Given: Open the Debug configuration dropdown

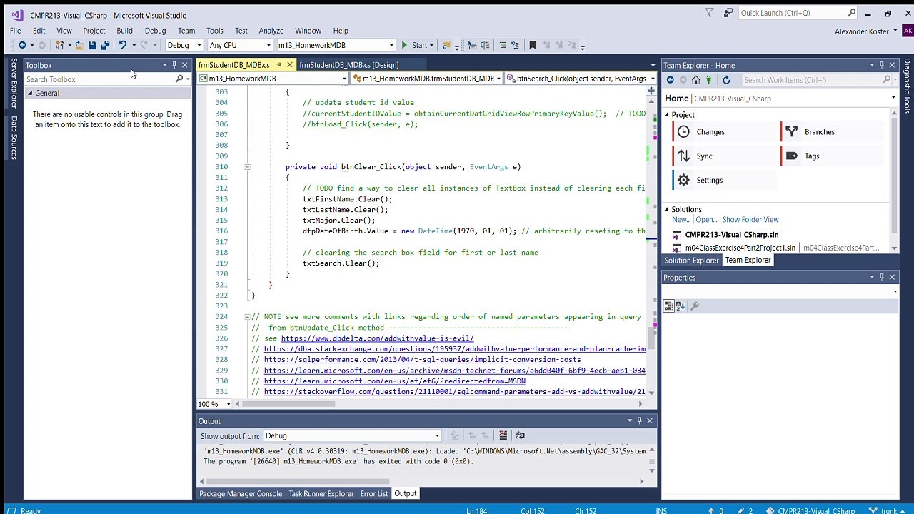Looking at the screenshot, I should click(x=184, y=45).
